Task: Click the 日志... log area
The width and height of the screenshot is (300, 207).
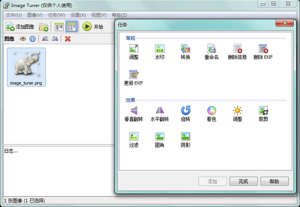Action: point(59,171)
